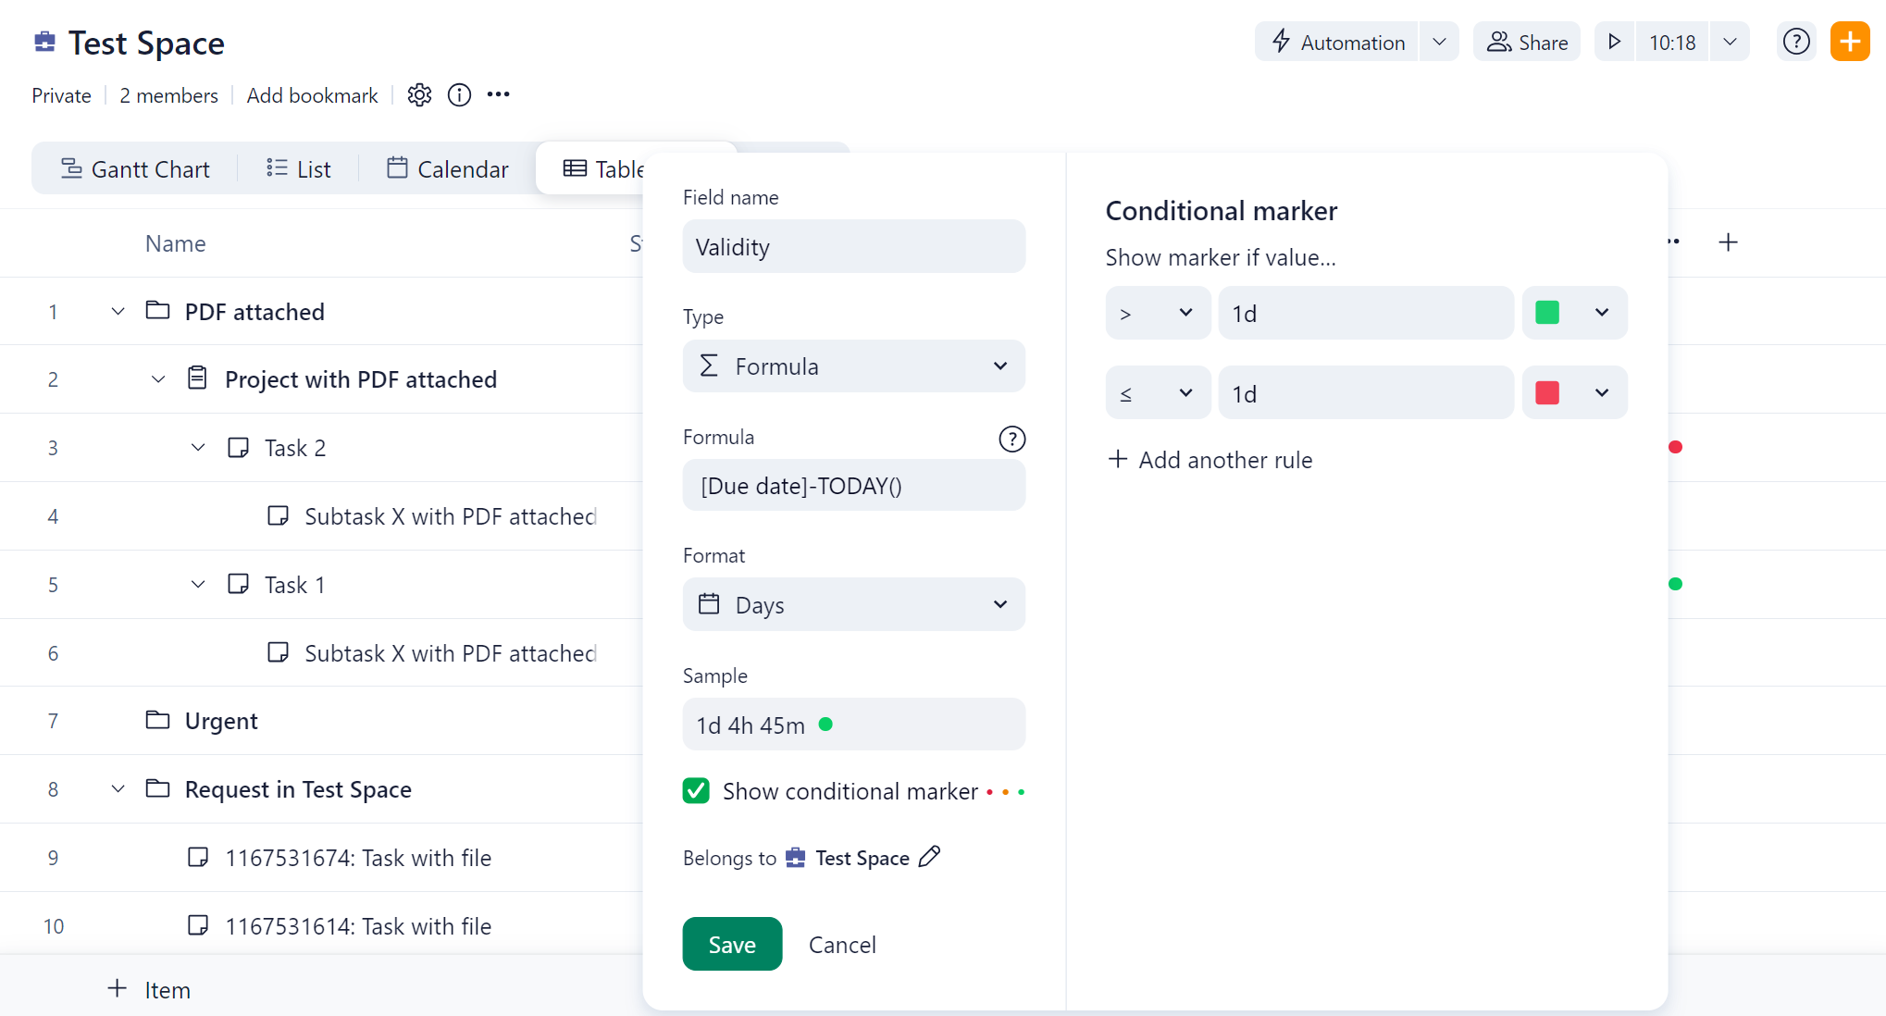
Task: Click the Save button
Action: point(732,944)
